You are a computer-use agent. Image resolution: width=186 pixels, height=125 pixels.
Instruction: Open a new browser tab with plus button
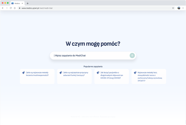[28, 3]
